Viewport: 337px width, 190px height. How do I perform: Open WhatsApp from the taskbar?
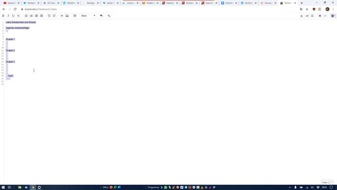pyautogui.click(x=165, y=187)
